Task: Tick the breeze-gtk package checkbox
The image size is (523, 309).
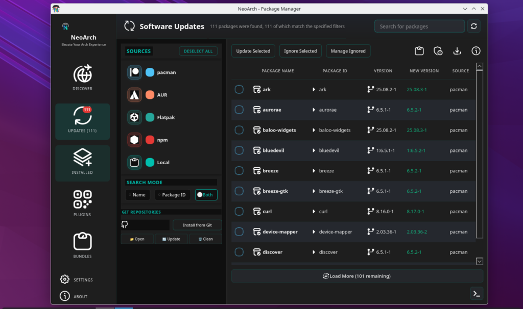Action: click(x=239, y=191)
